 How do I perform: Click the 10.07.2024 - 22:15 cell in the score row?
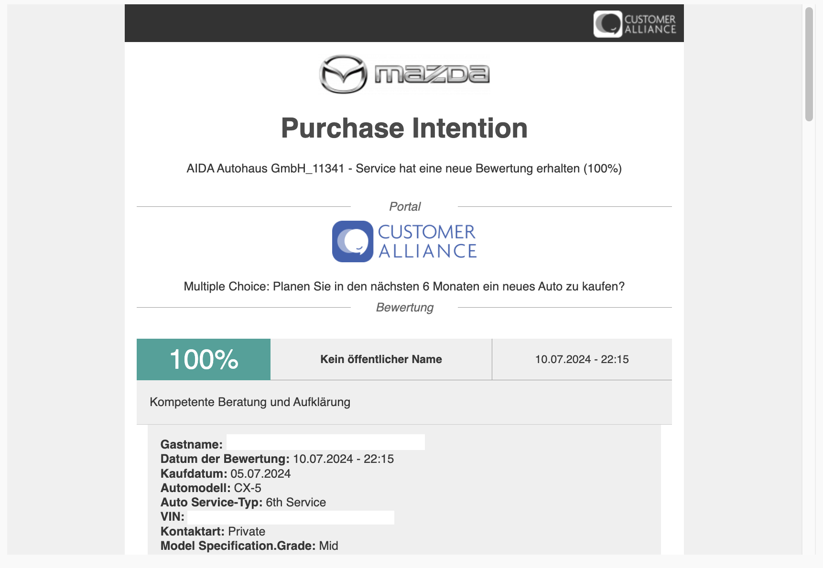click(582, 359)
